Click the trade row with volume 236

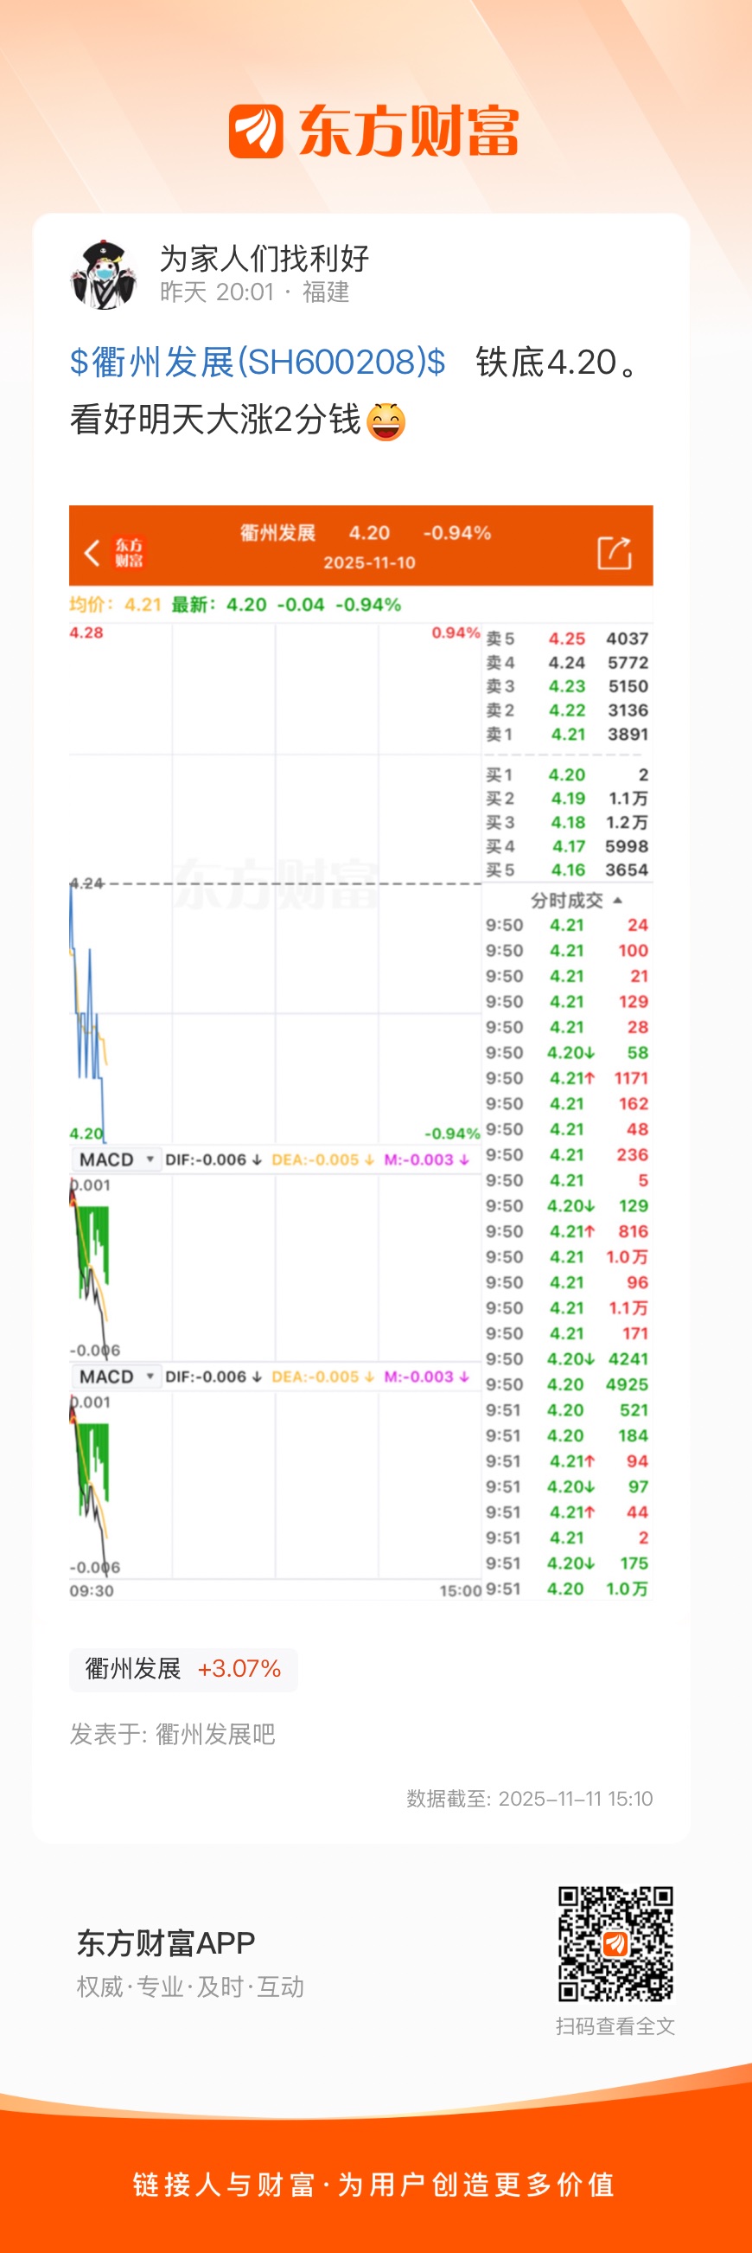(567, 1154)
